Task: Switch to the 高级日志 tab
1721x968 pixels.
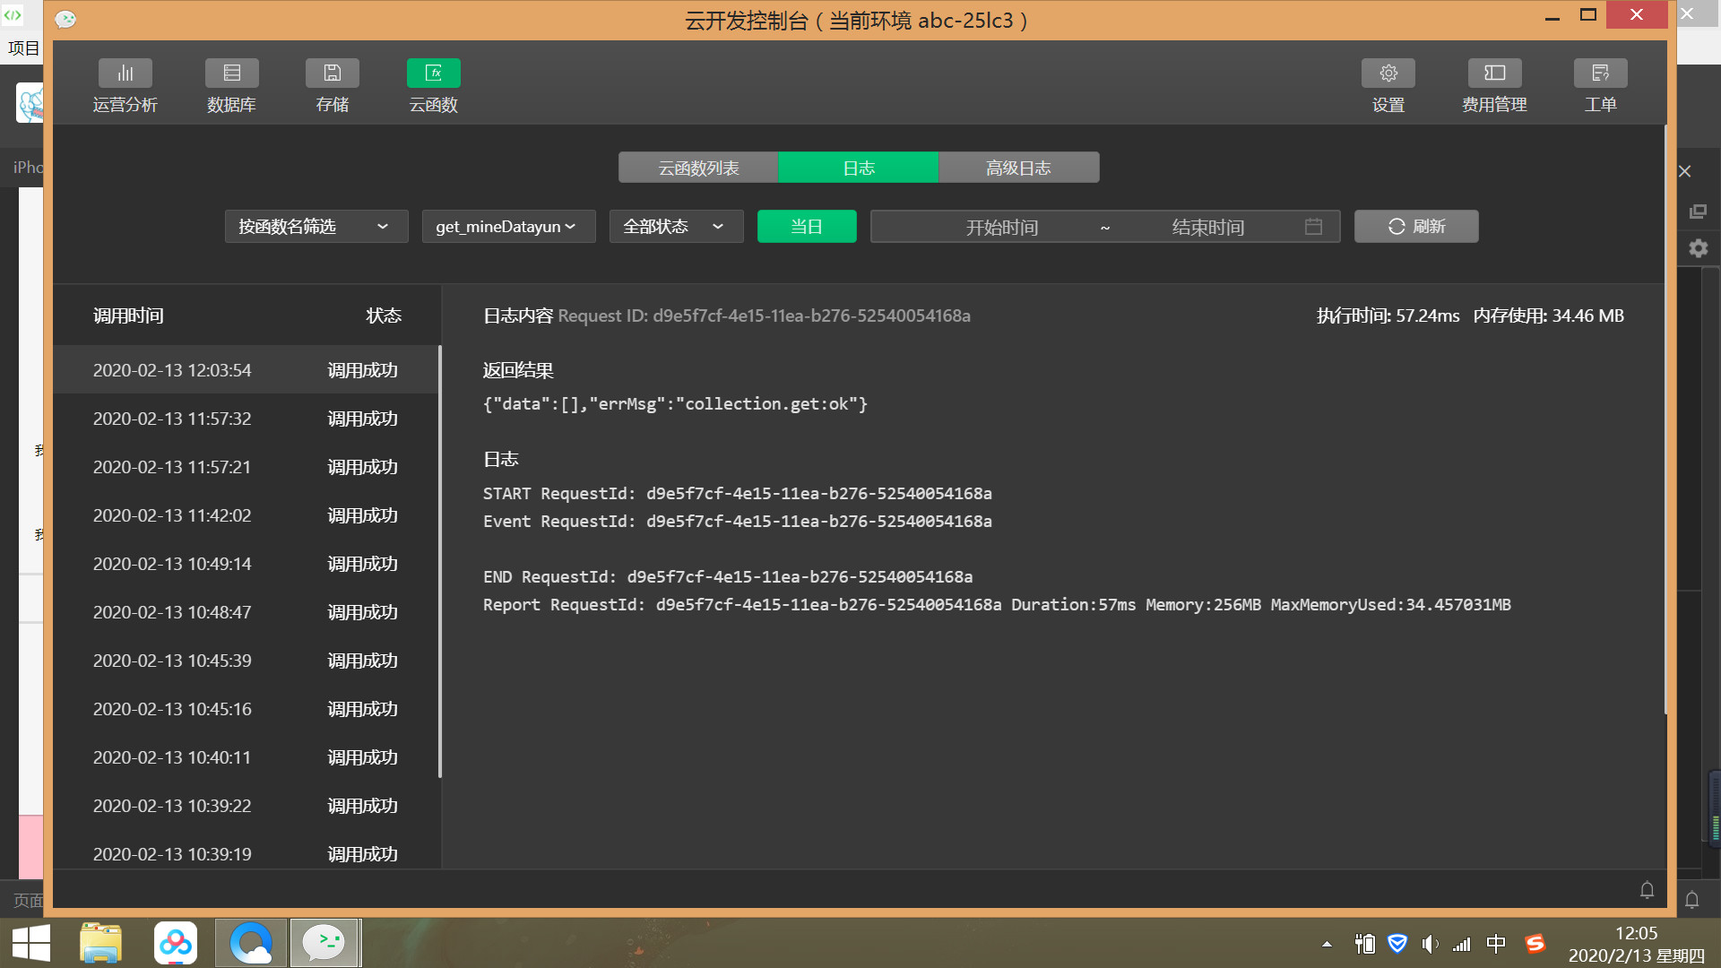Action: [x=1018, y=168]
